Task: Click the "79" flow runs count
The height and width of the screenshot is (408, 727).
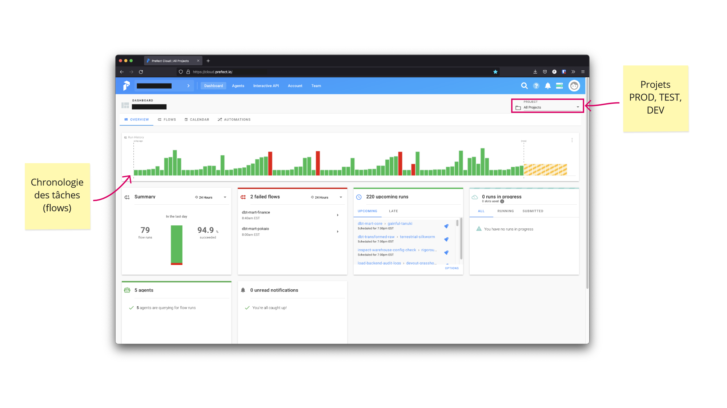Action: coord(145,230)
